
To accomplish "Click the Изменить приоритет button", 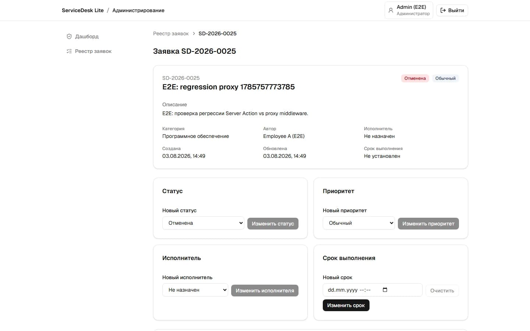I will 428,224.
